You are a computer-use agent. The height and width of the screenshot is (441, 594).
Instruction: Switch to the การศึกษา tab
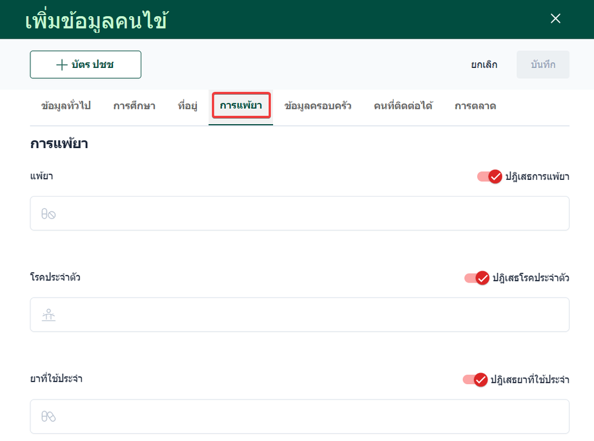tap(134, 106)
